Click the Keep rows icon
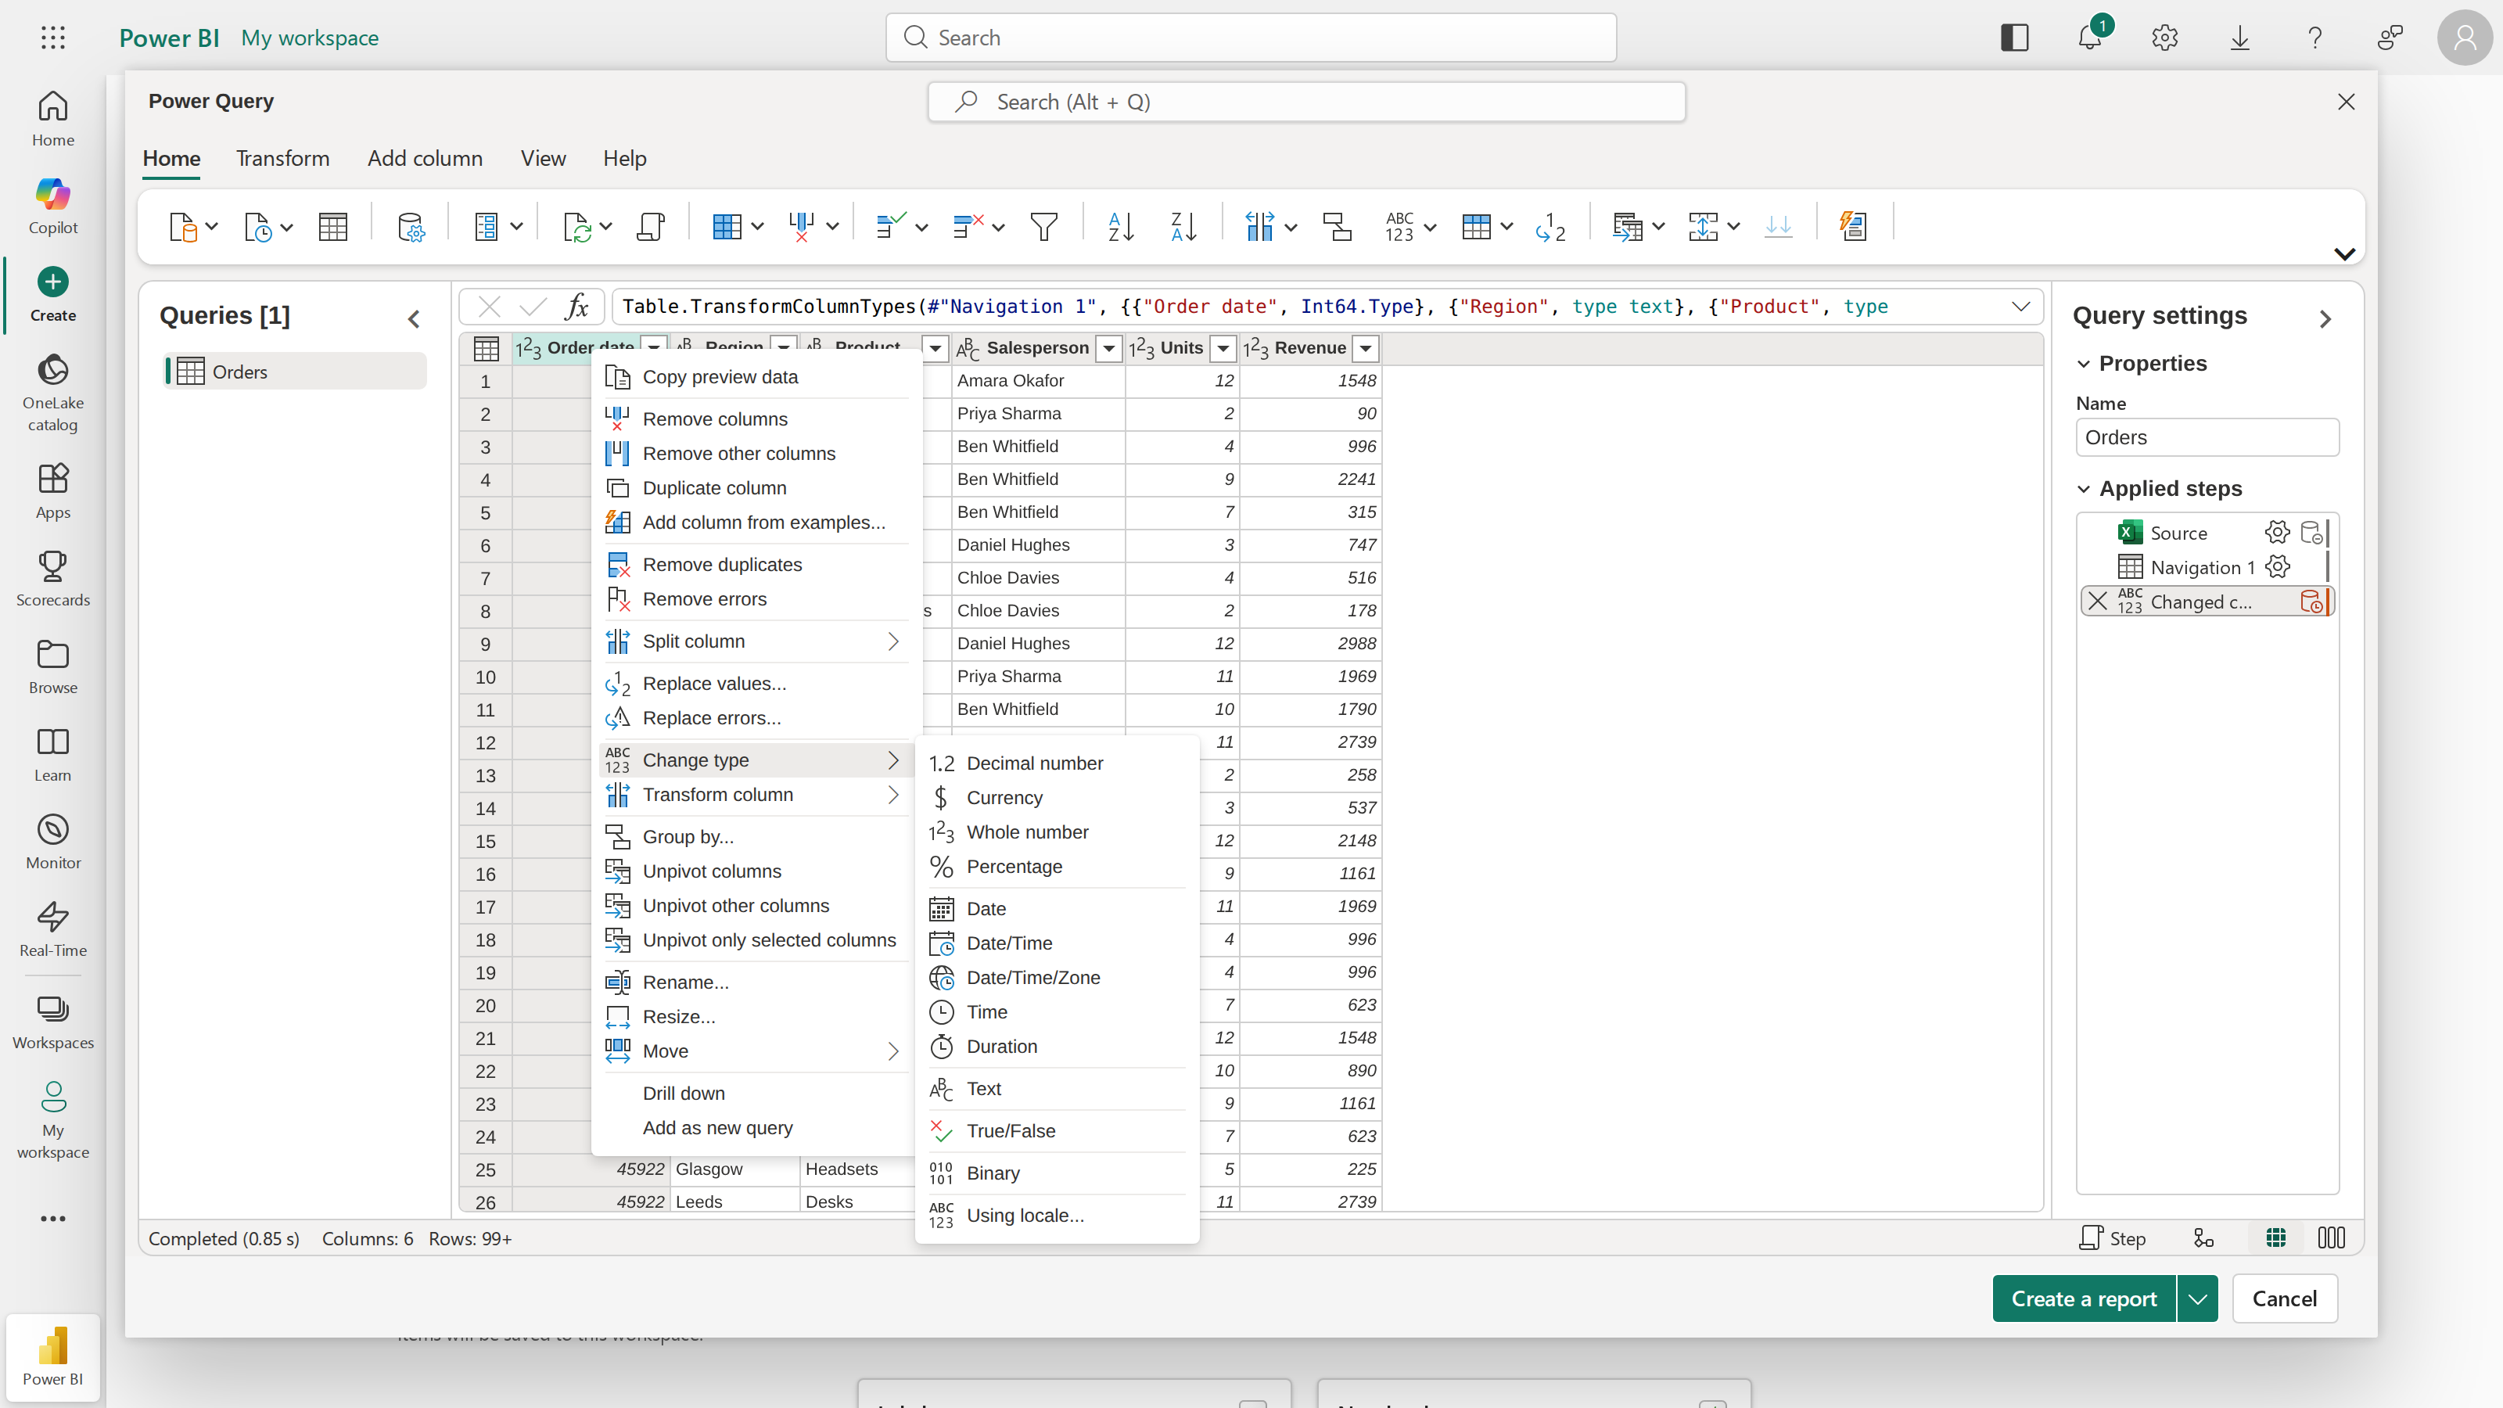This screenshot has height=1408, width=2503. (x=891, y=226)
